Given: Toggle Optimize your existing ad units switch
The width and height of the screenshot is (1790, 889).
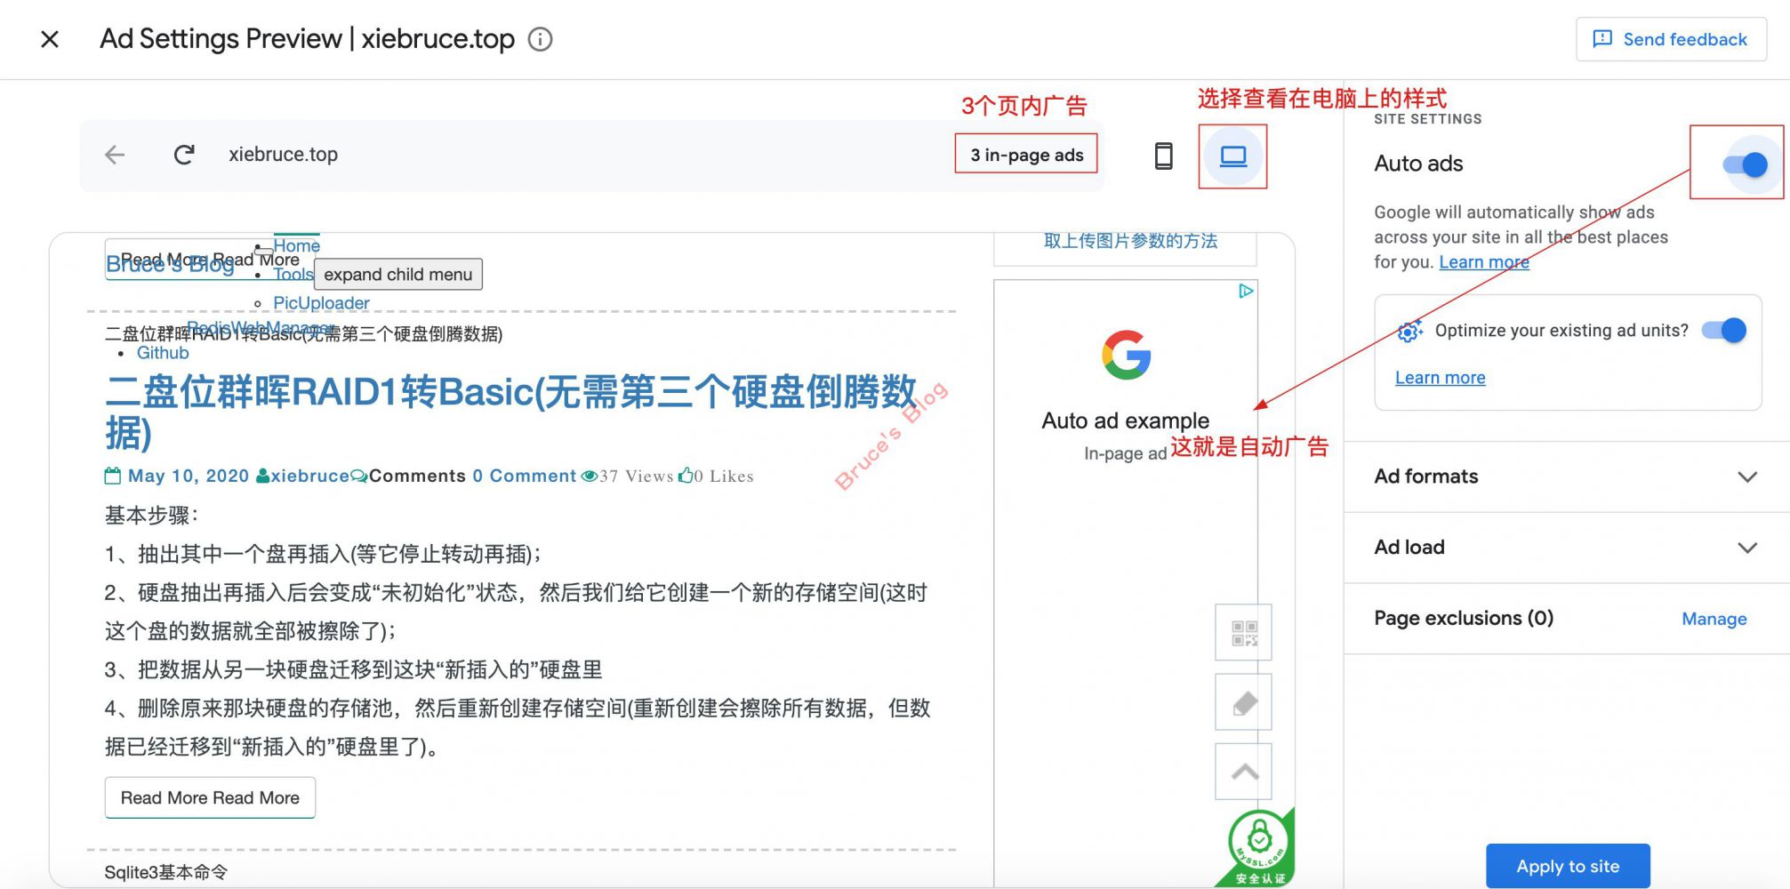Looking at the screenshot, I should coord(1724,331).
